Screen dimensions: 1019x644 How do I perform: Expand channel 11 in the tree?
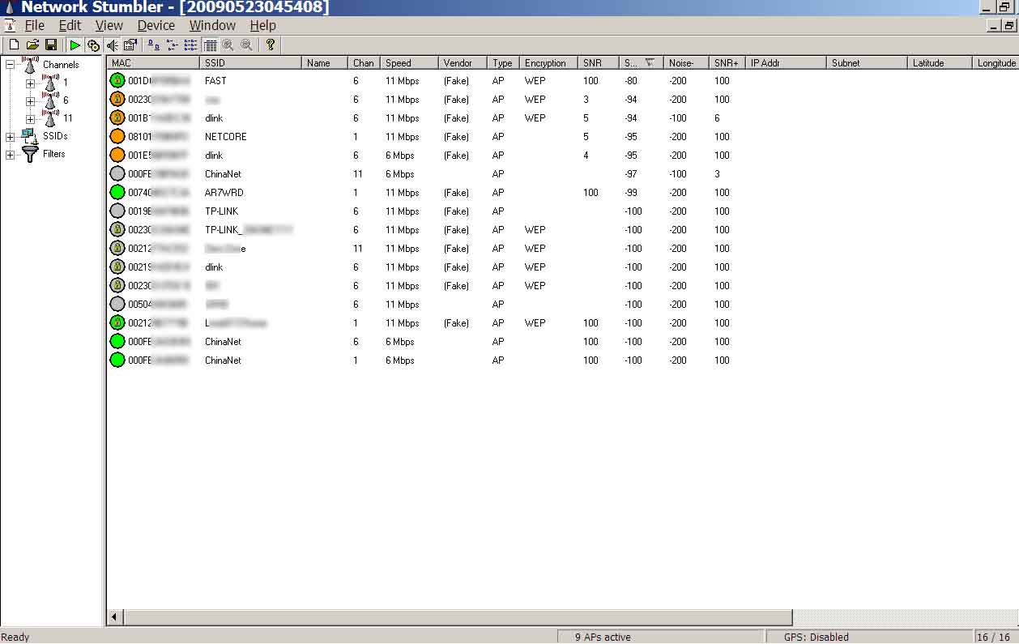click(30, 118)
